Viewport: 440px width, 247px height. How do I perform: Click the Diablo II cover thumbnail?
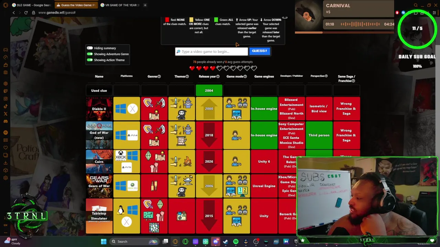tap(99, 109)
